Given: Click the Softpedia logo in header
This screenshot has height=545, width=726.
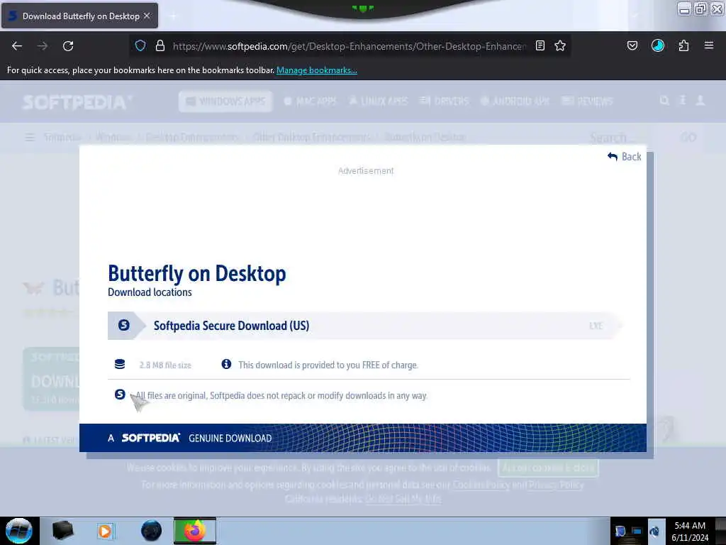Looking at the screenshot, I should click(77, 102).
